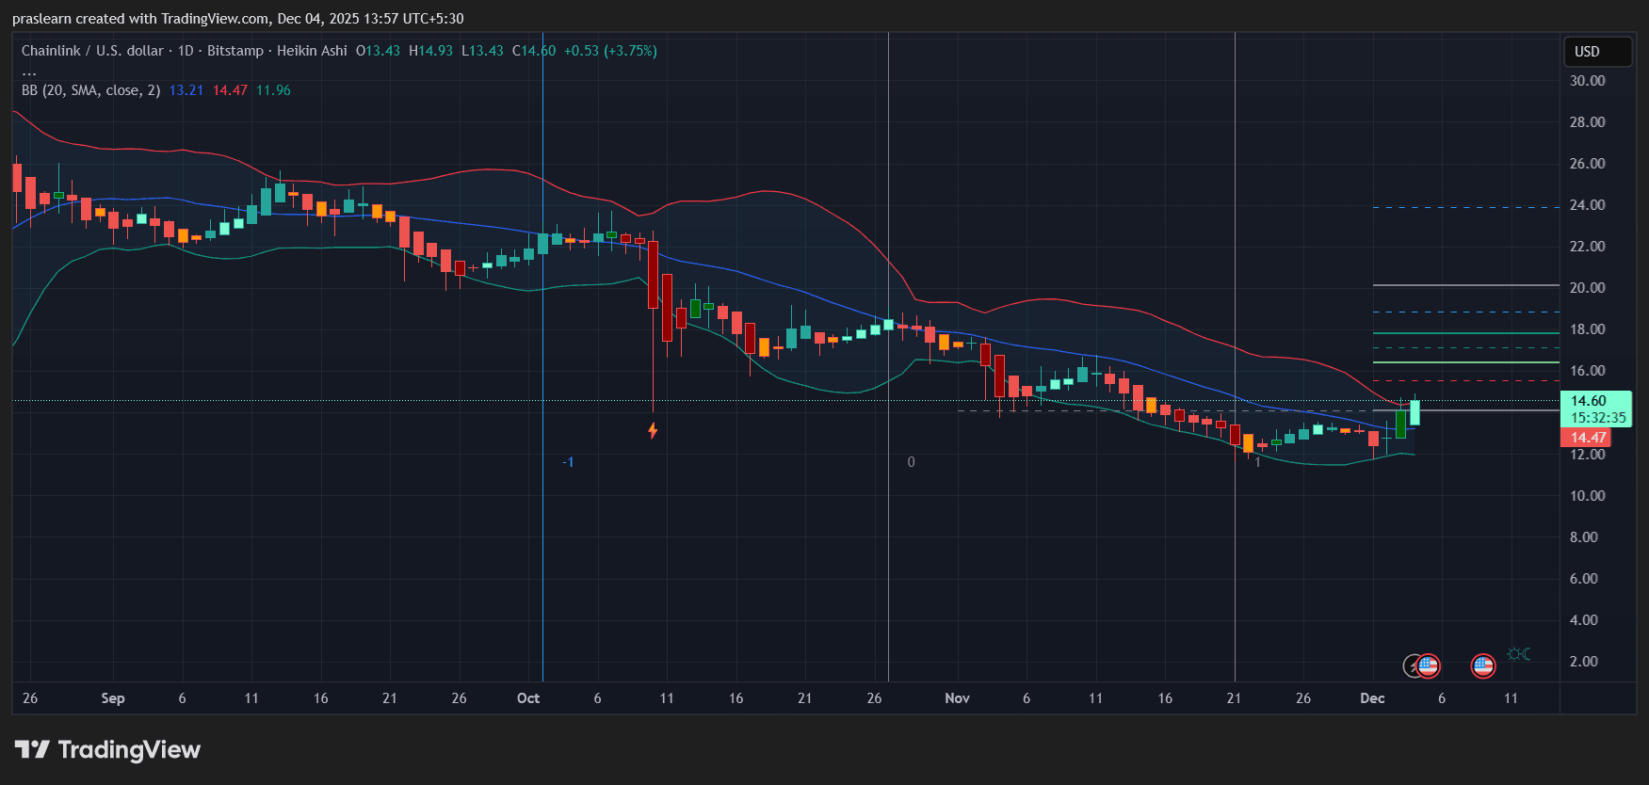Click the blue 13.21 BB basis value
Screen dimensions: 1649x785
tap(186, 90)
